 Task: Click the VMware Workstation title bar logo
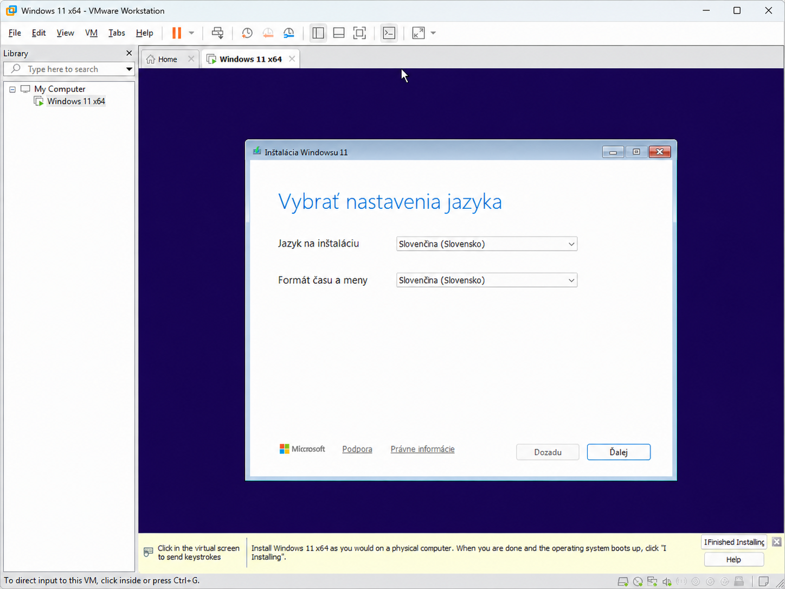(11, 10)
